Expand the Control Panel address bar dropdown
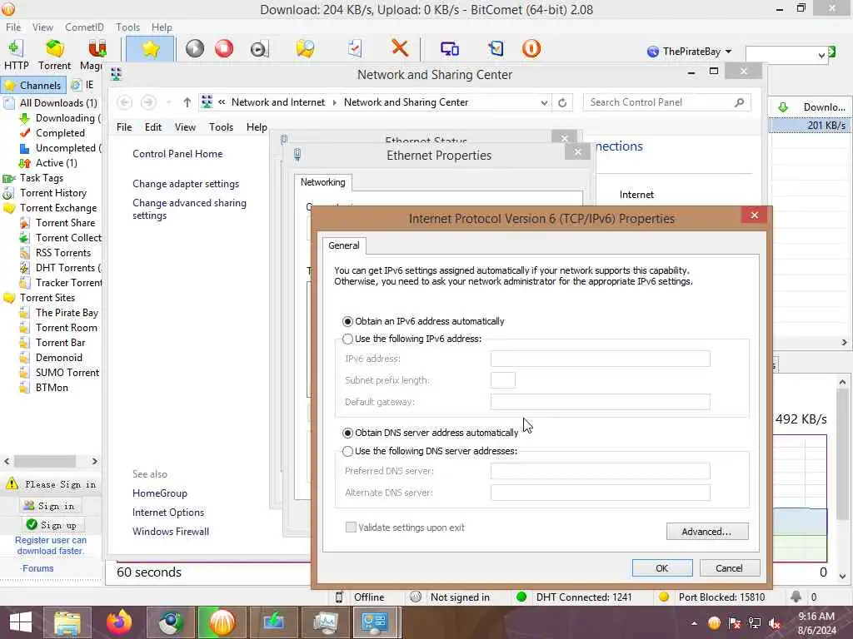Viewport: 853px width, 639px height. coord(543,102)
